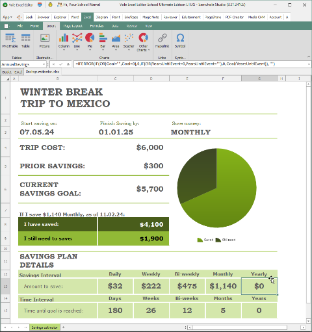The image size is (312, 332).
Task: Pick the Bar chart icon
Action: pos(103,42)
